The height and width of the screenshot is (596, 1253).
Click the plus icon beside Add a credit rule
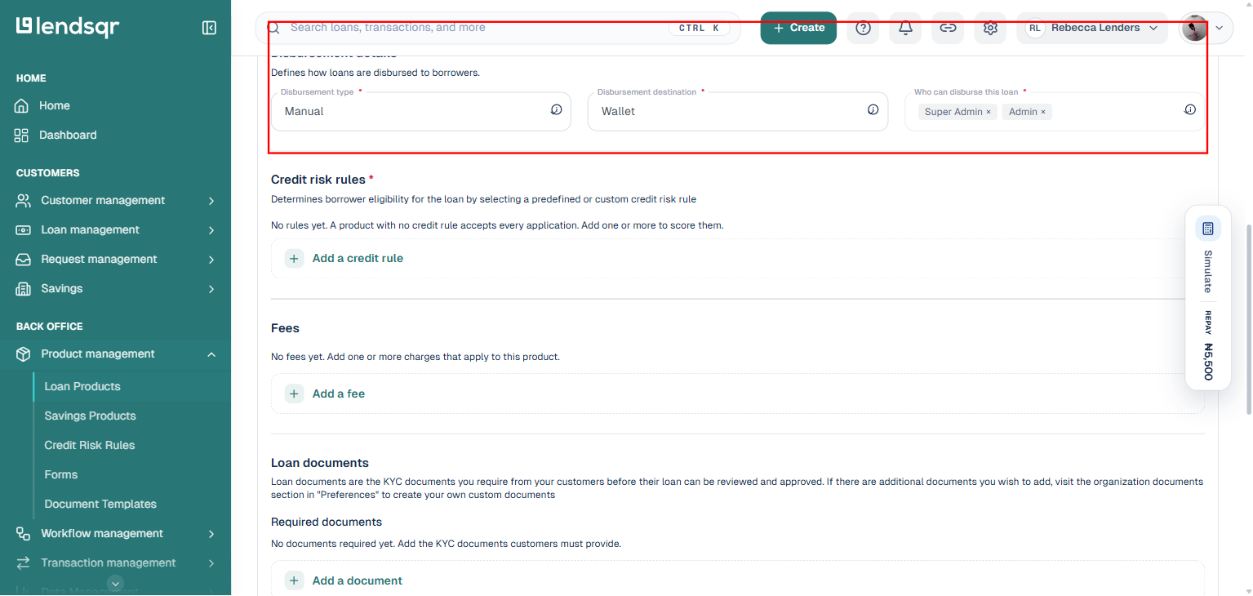pos(294,258)
